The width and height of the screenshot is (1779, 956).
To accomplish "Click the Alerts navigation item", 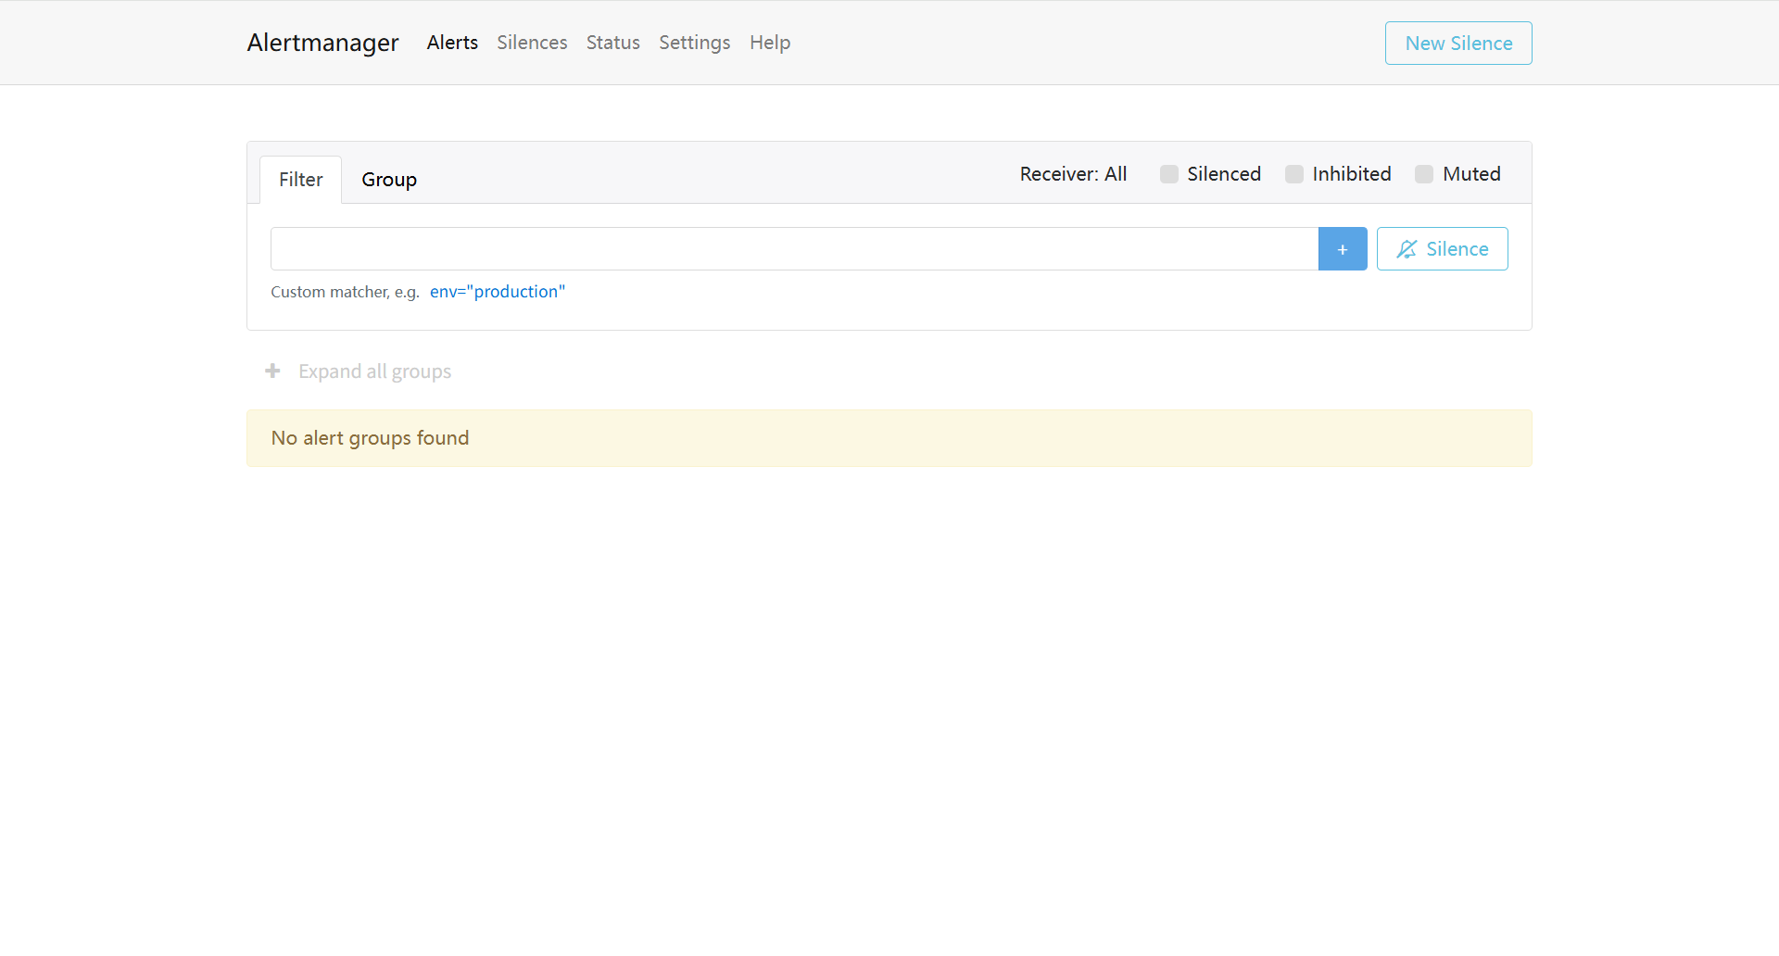I will pos(452,43).
